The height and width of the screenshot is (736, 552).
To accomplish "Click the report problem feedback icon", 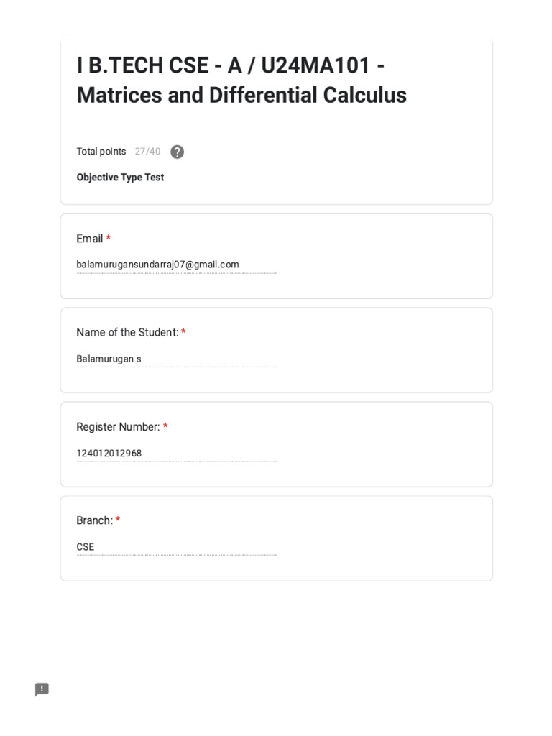I will pyautogui.click(x=42, y=689).
